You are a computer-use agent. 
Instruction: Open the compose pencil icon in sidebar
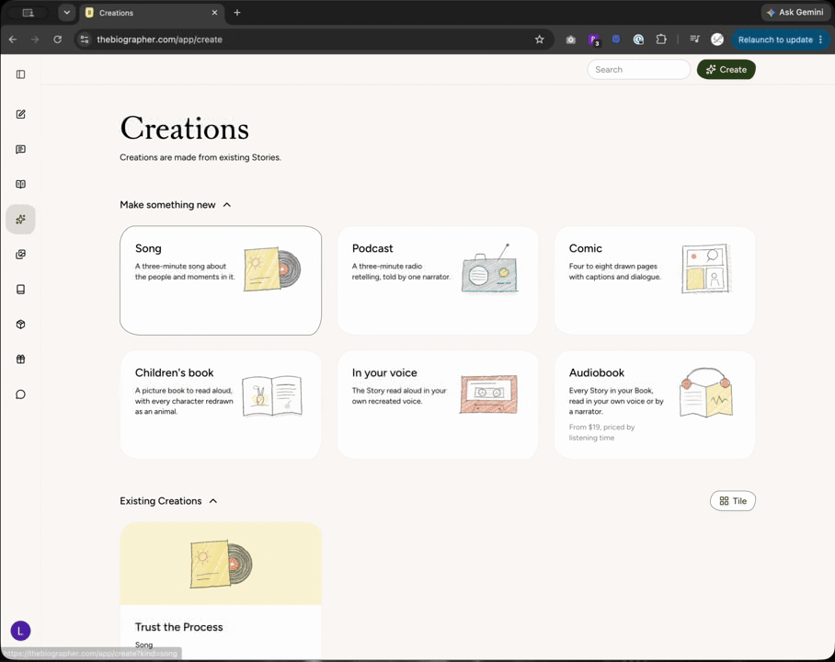click(21, 114)
